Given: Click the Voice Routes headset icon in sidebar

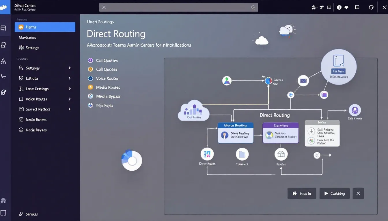Looking at the screenshot, I should (21, 99).
